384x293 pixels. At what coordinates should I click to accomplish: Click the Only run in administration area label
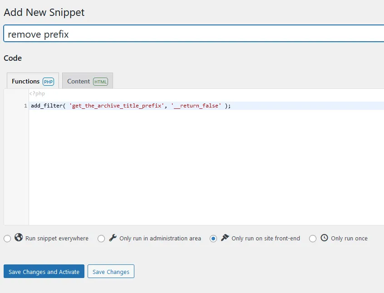tap(160, 239)
